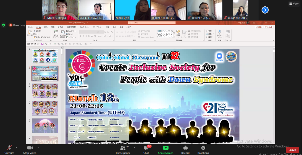Add a New Slide (新しいスライド)

click(56, 34)
